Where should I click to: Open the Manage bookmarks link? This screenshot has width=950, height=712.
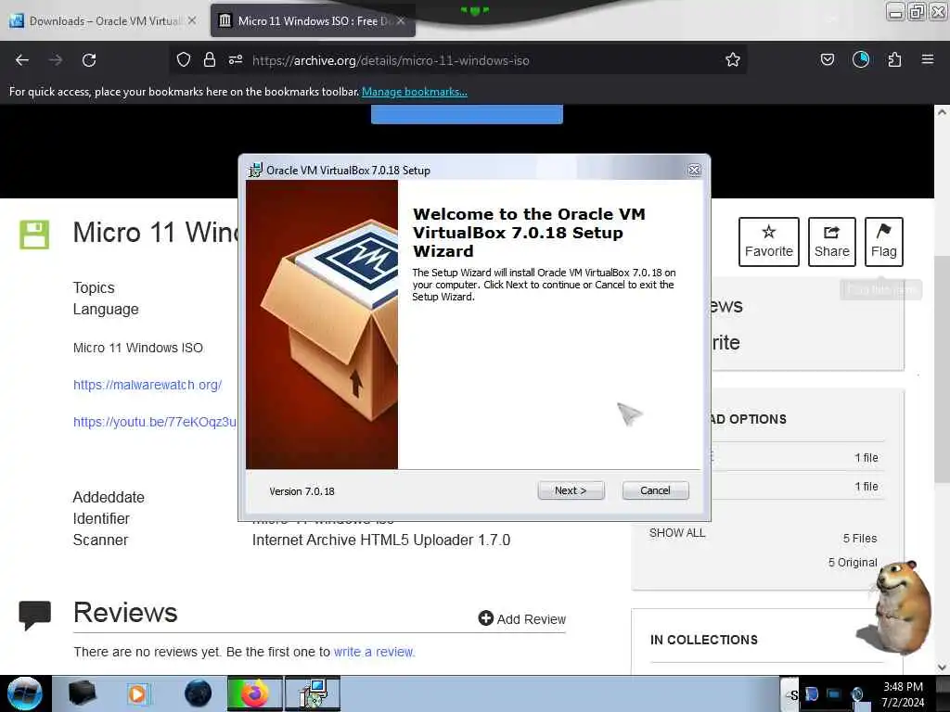click(415, 92)
